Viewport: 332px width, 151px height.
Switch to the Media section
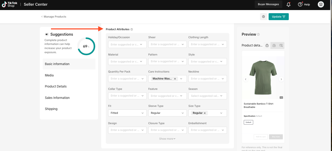[49, 75]
